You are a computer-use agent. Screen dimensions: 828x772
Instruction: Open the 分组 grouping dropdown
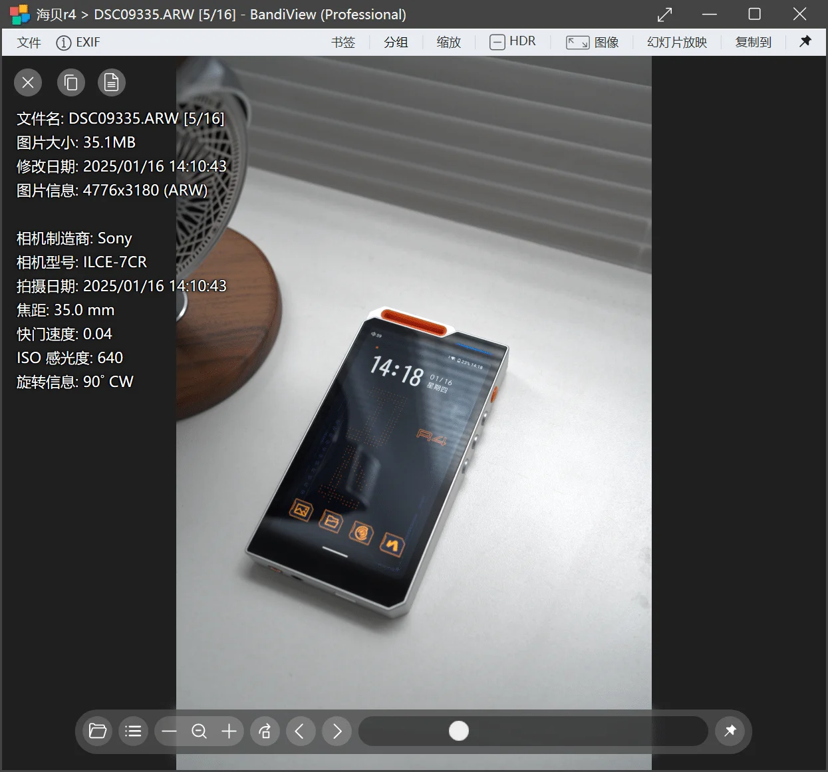coord(396,42)
